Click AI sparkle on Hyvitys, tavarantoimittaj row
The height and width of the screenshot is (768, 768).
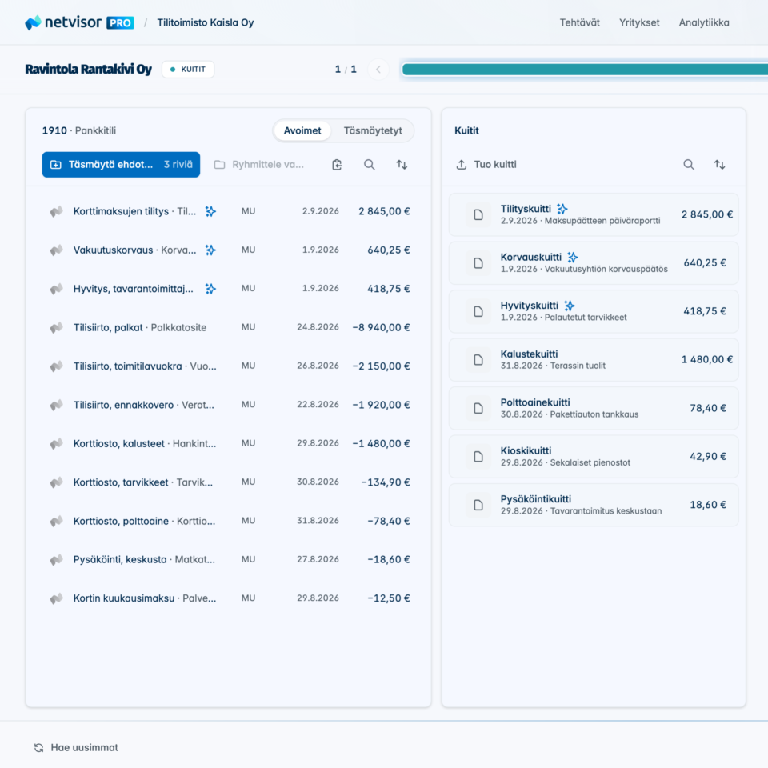210,289
